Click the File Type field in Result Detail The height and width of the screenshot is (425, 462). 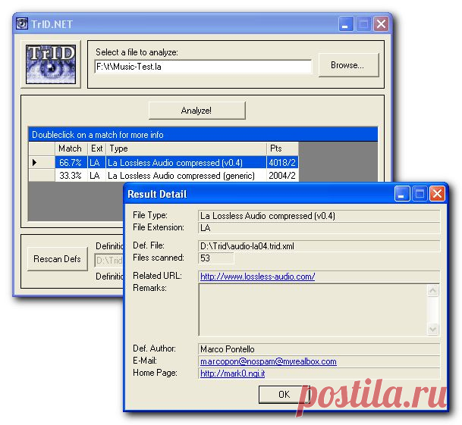tap(319, 216)
